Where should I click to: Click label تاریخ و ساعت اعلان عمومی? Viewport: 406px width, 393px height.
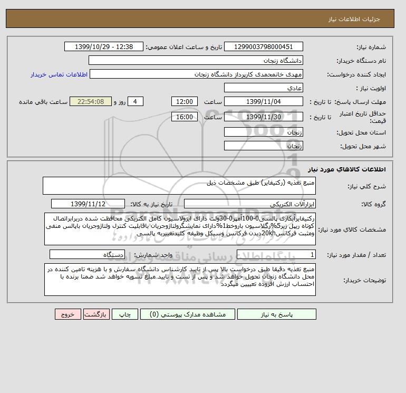(x=184, y=47)
